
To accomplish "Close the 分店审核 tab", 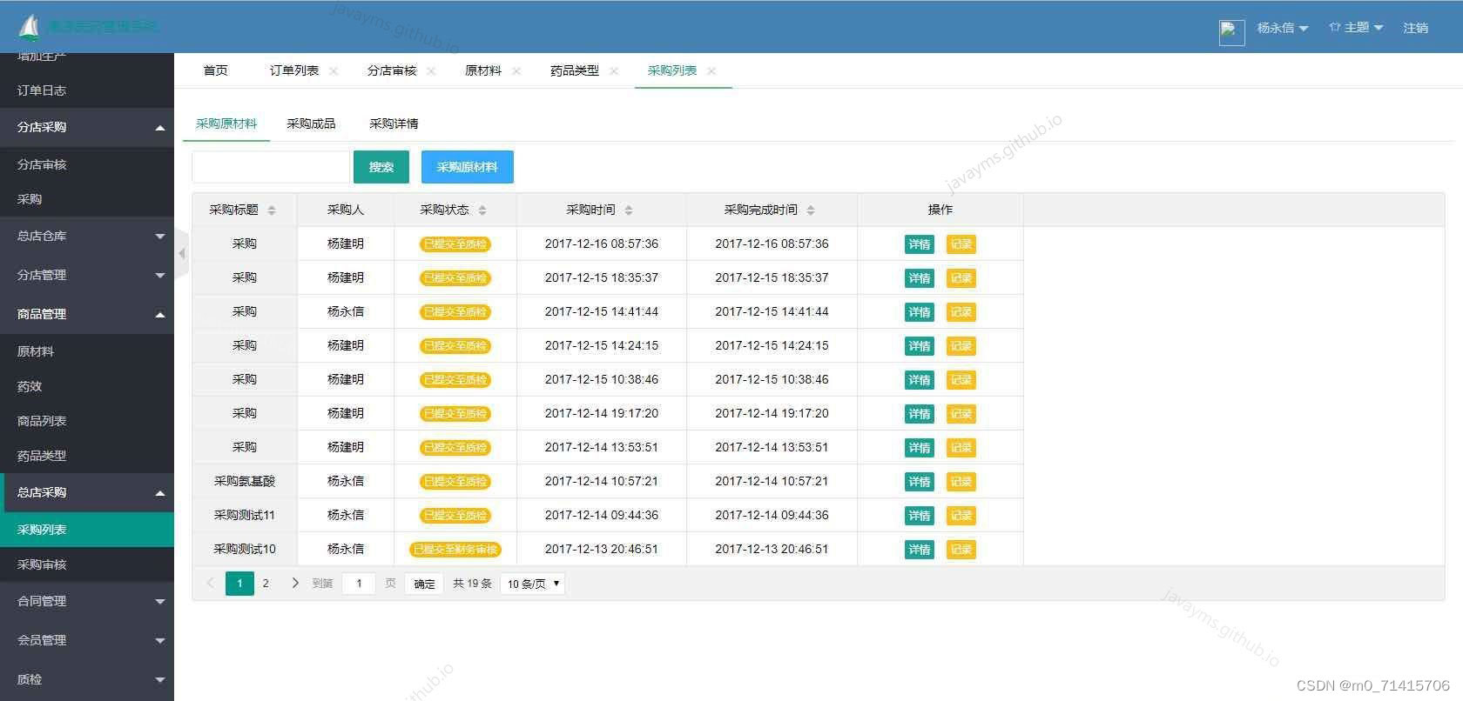I will coord(431,71).
